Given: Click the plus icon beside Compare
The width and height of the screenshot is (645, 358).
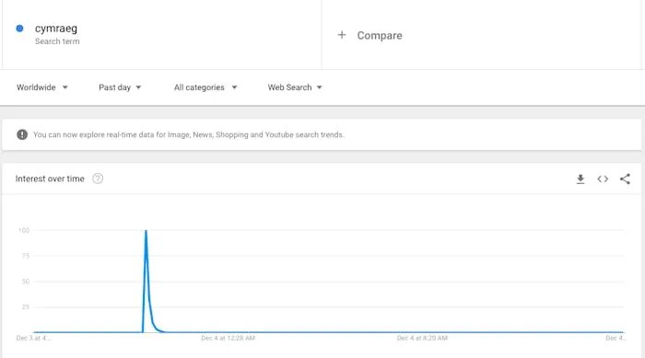Looking at the screenshot, I should pyautogui.click(x=342, y=35).
